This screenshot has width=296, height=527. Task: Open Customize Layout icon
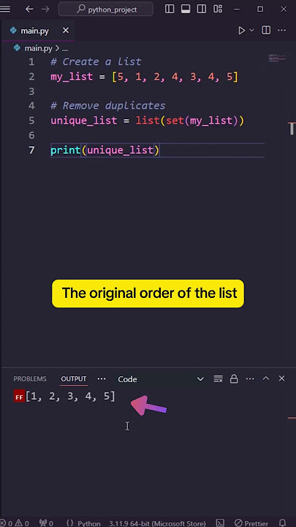(x=218, y=9)
